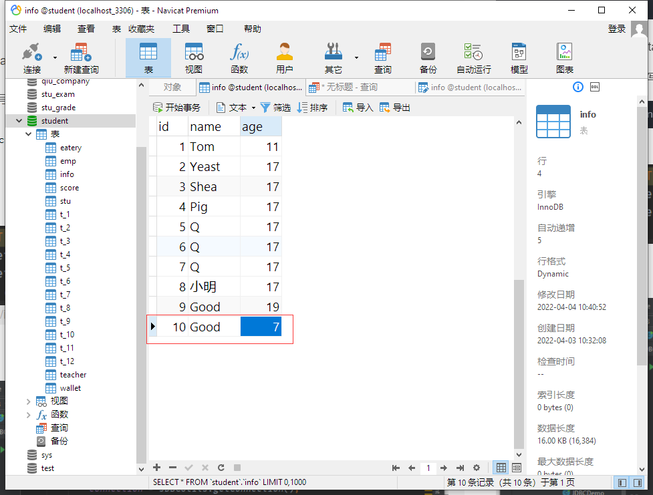Image resolution: width=653 pixels, height=495 pixels.
Task: Switch to form view mode
Action: tap(517, 468)
